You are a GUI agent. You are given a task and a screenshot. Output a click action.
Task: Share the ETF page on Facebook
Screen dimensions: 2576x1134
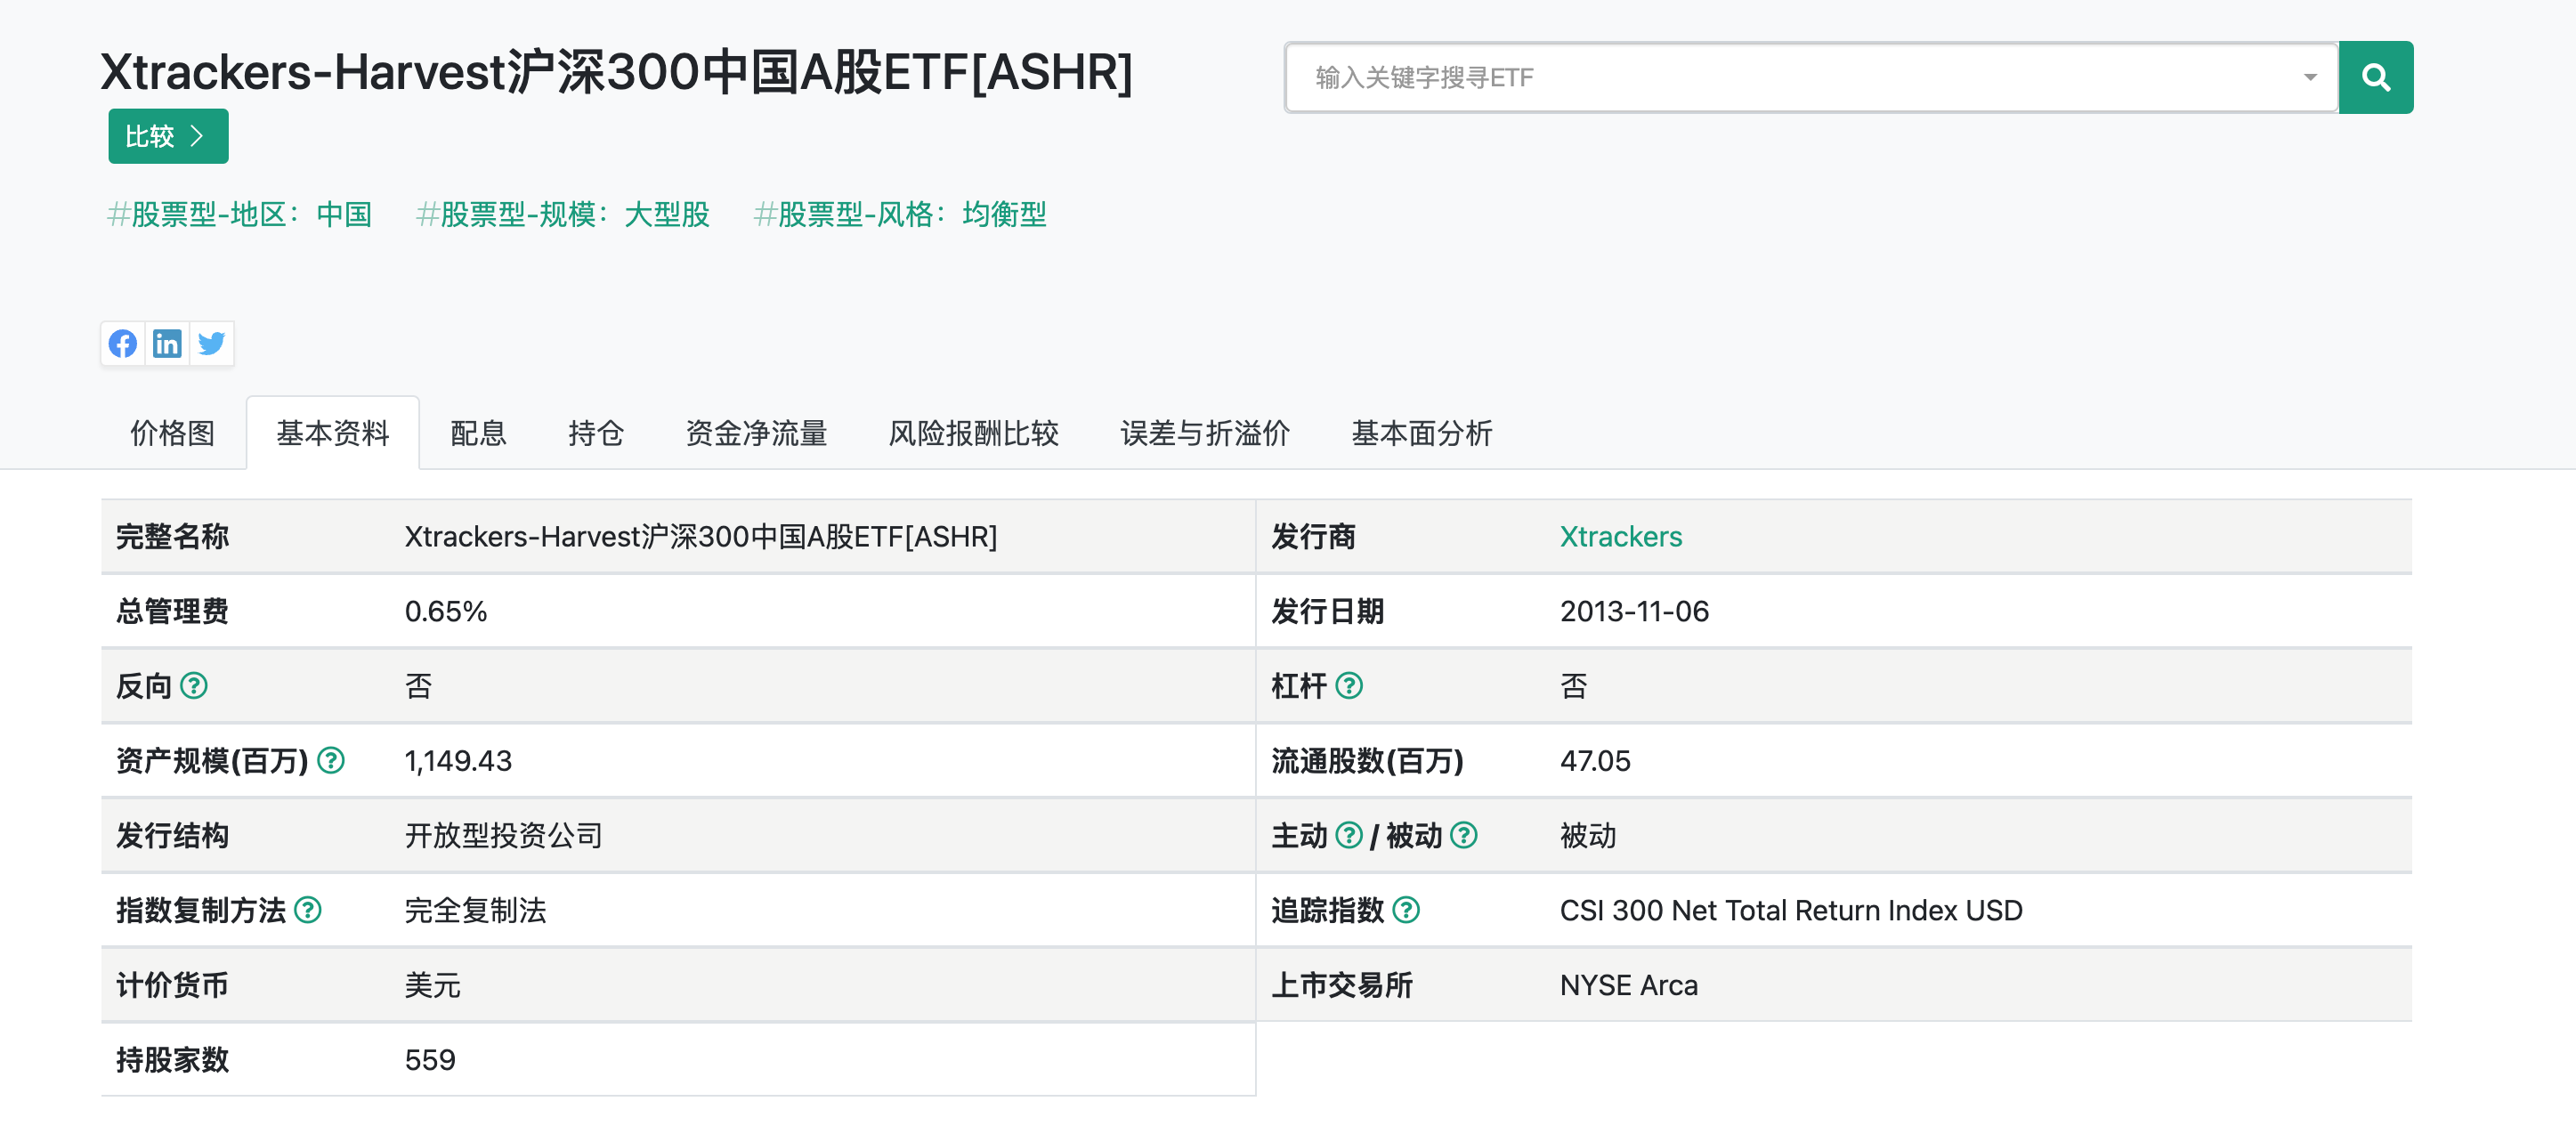pos(122,343)
